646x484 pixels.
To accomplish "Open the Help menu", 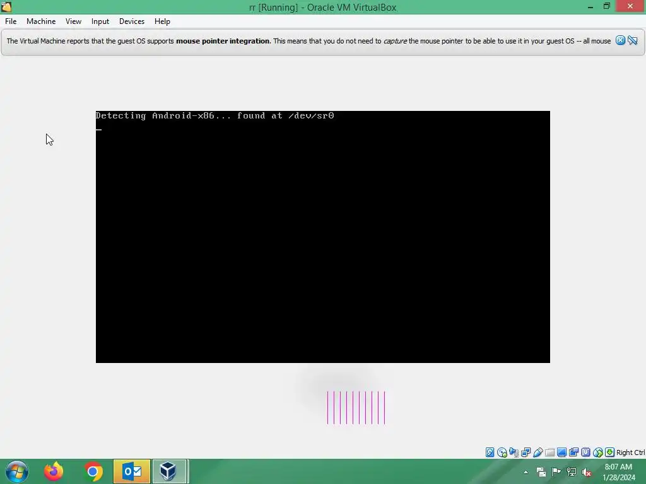I will tap(162, 21).
